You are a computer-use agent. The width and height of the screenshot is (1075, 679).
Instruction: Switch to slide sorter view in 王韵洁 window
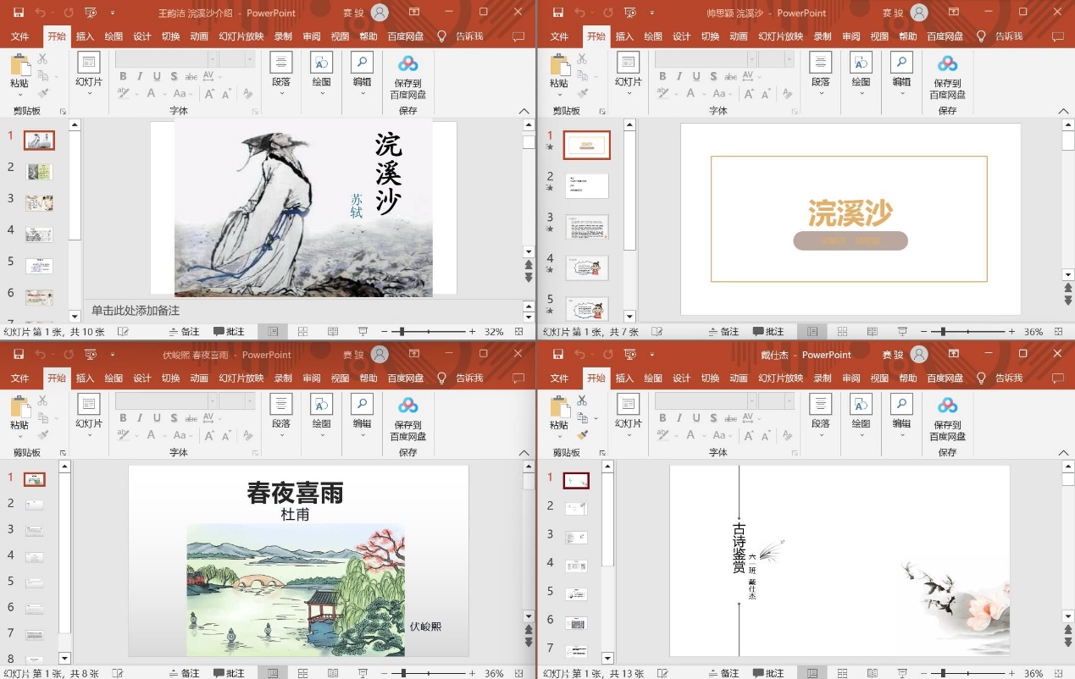tap(302, 332)
